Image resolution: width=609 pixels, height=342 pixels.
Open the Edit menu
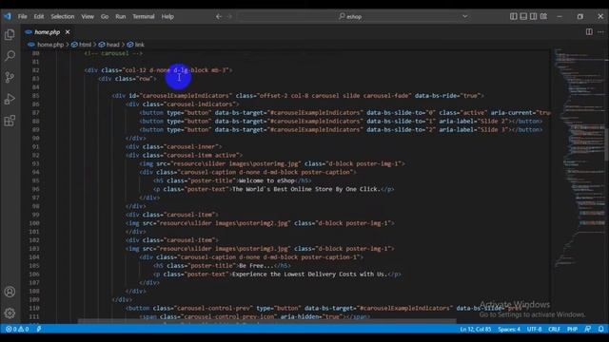point(39,16)
